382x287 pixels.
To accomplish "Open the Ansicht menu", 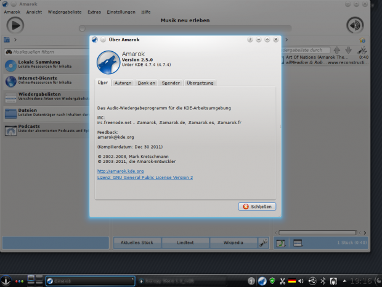I will pos(34,12).
